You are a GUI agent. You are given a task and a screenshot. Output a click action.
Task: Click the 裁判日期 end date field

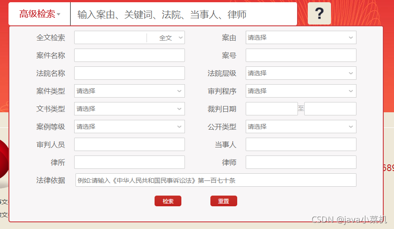(x=330, y=109)
